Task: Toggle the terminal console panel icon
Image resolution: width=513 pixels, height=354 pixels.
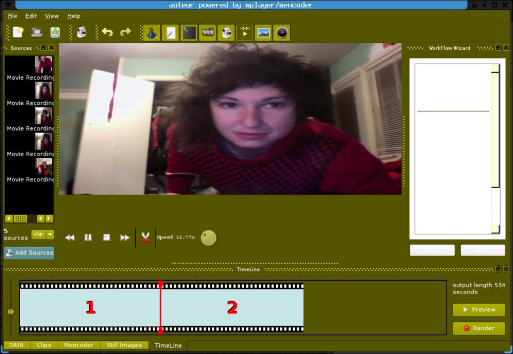Action: (189, 33)
